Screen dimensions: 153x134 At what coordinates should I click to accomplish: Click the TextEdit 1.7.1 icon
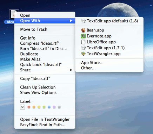coord(83,48)
